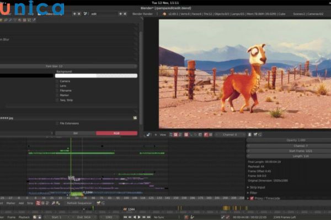Image resolution: width=331 pixels, height=220 pixels.
Task: Click the Channel: 0 preview field
Action: pos(230,135)
